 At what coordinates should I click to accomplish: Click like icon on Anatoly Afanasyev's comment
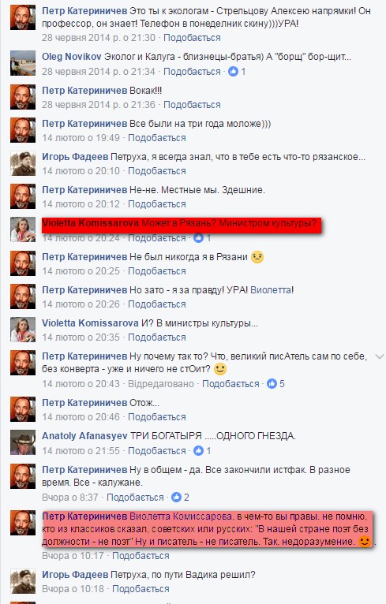click(198, 450)
